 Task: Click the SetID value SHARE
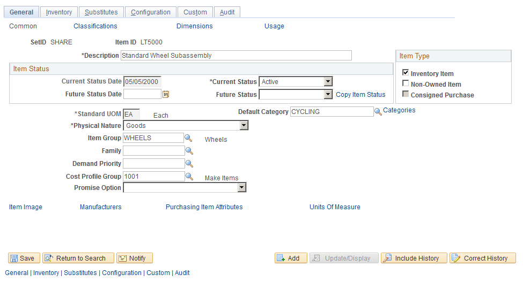[x=61, y=42]
